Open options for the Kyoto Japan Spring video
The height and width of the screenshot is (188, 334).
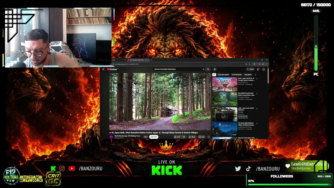[x=257, y=79]
